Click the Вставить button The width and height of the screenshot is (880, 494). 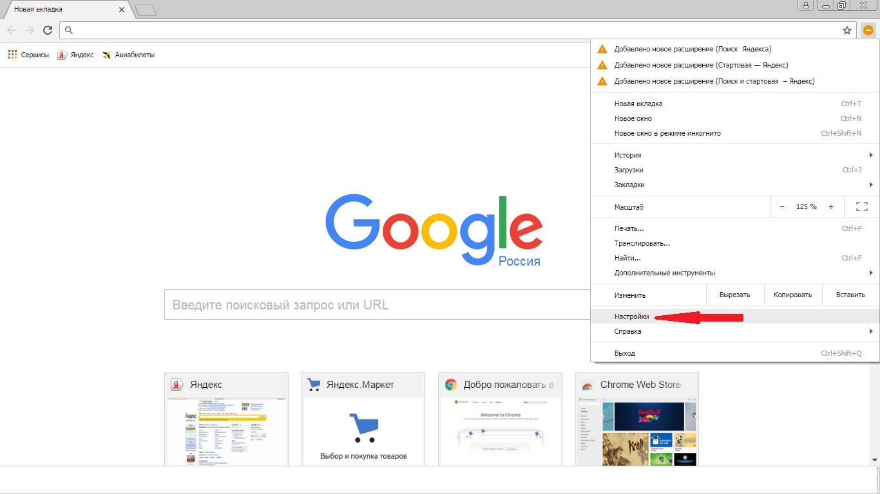click(x=850, y=295)
